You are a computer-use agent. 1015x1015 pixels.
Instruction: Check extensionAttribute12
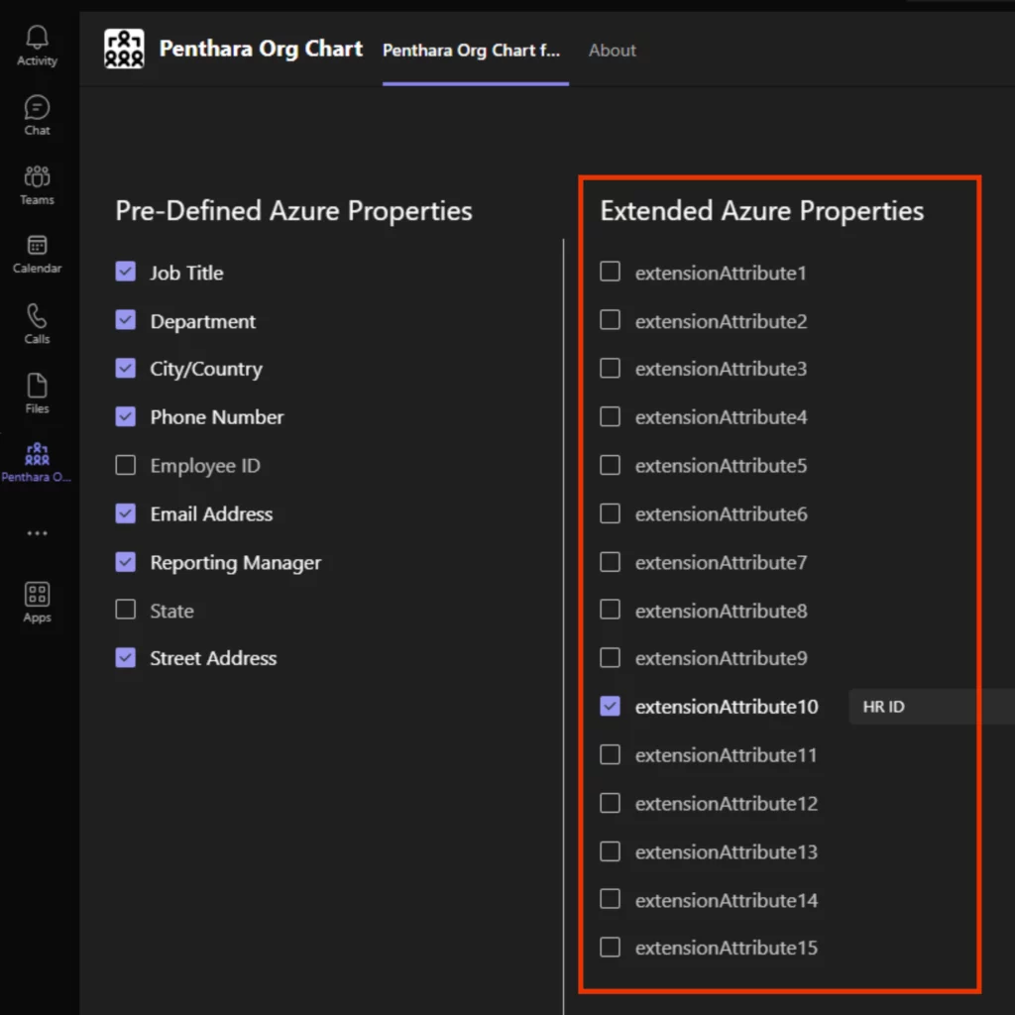click(610, 803)
